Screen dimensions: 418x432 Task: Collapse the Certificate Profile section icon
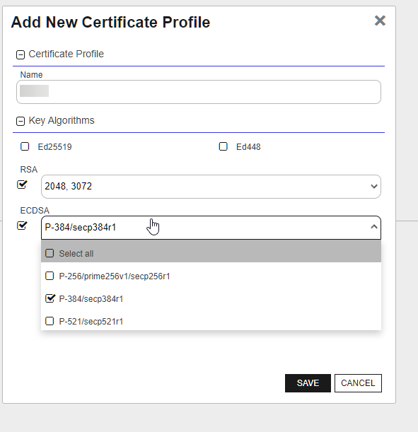tap(21, 54)
